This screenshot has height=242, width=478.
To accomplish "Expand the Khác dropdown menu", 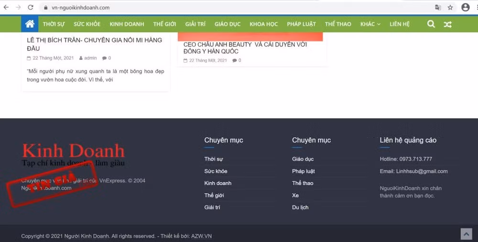I will (x=370, y=24).
